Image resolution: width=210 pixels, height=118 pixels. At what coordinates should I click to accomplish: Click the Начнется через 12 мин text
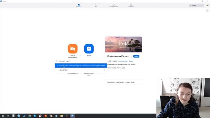[x=125, y=61]
